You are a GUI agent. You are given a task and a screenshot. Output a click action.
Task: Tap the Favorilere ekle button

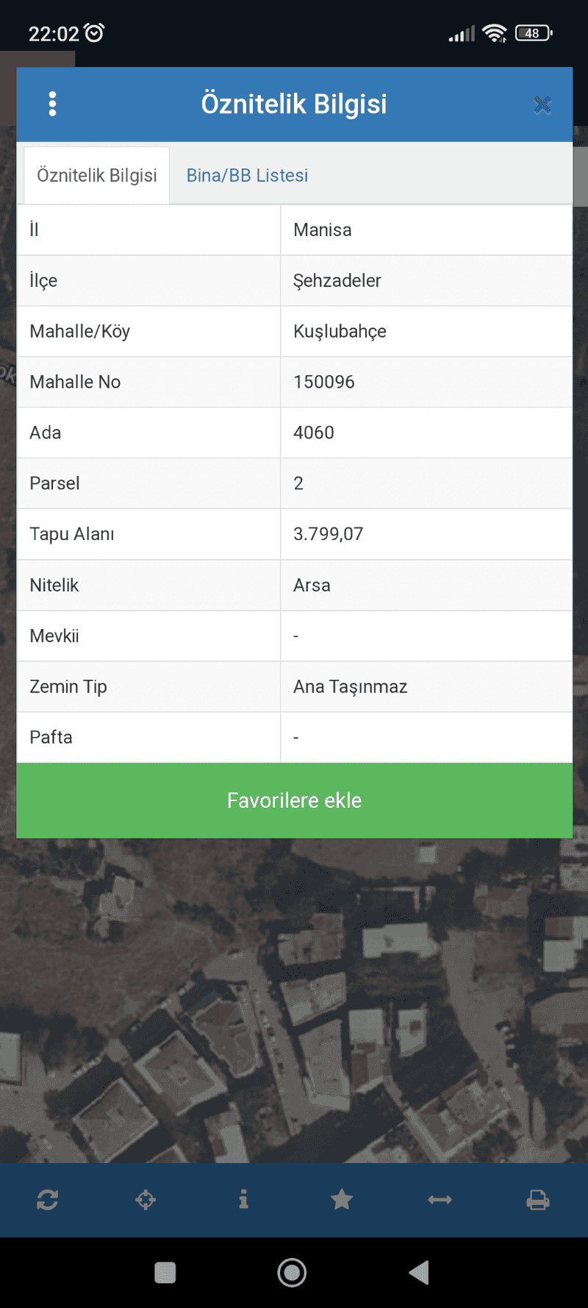coord(295,800)
